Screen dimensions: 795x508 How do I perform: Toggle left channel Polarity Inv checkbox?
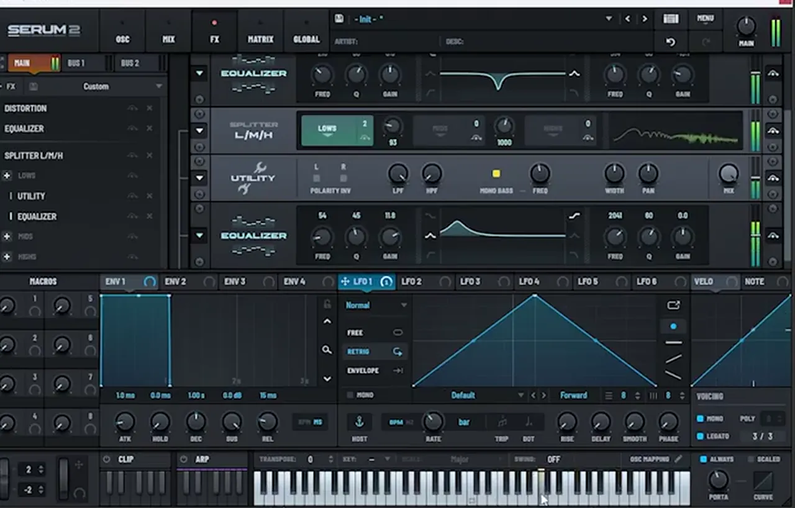point(317,178)
